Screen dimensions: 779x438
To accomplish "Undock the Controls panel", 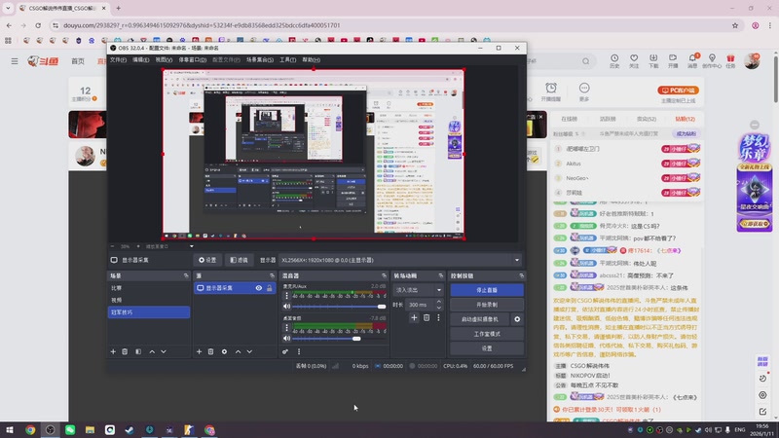I will (x=522, y=275).
